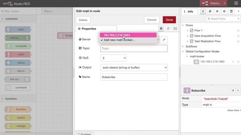Open the QoS dropdown

(113, 58)
